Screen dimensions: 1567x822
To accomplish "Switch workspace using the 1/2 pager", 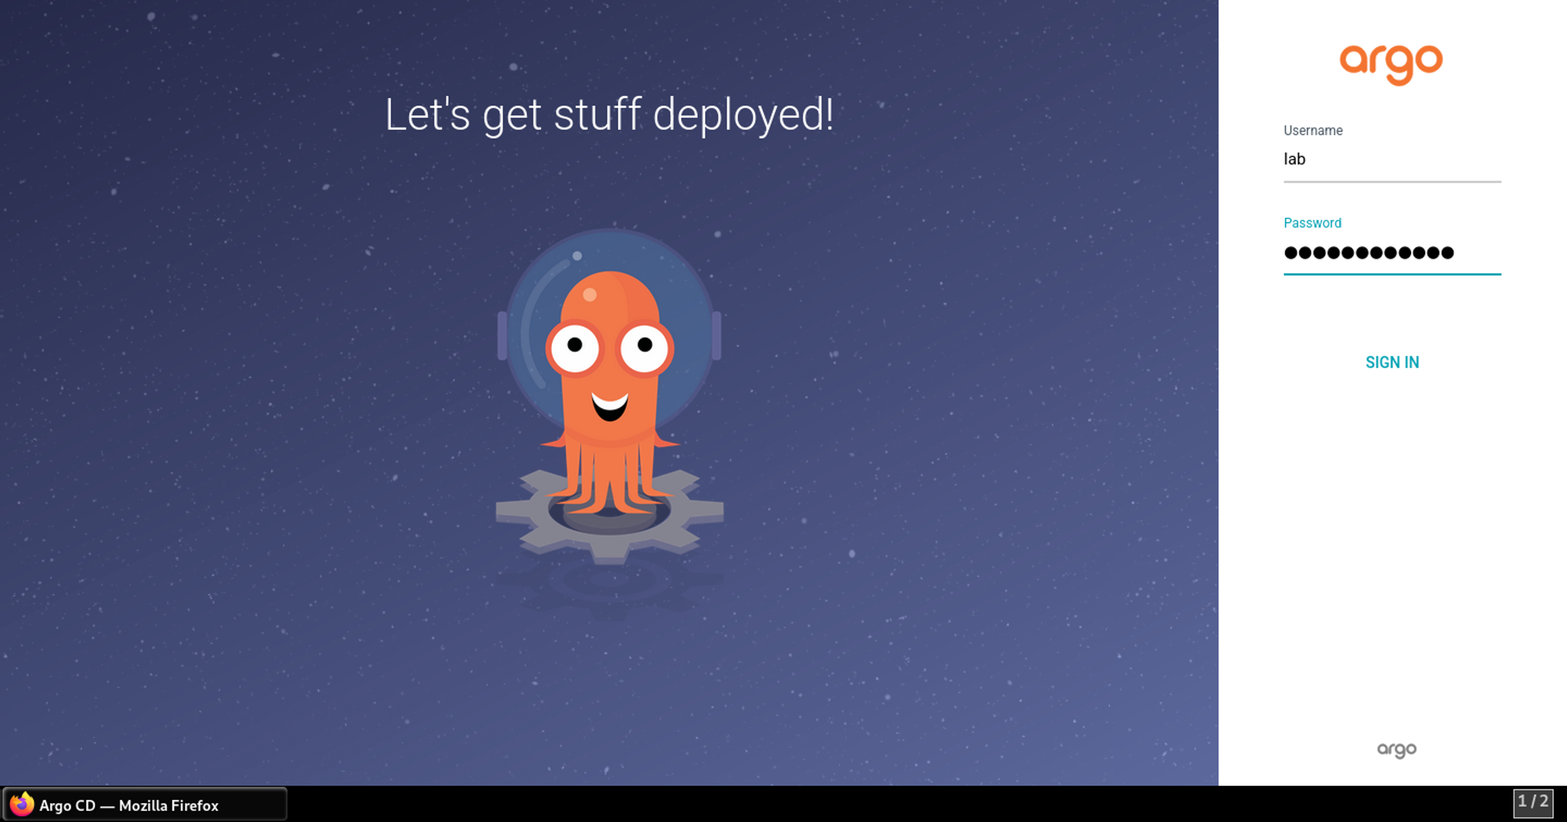I will (1533, 803).
